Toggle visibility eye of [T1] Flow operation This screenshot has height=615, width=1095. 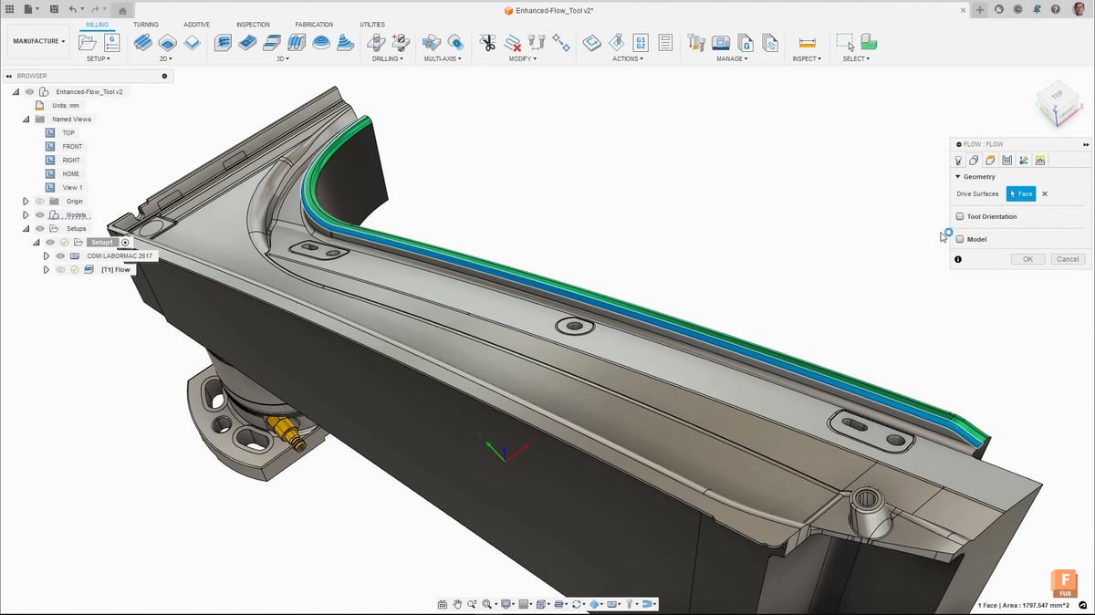(x=60, y=270)
